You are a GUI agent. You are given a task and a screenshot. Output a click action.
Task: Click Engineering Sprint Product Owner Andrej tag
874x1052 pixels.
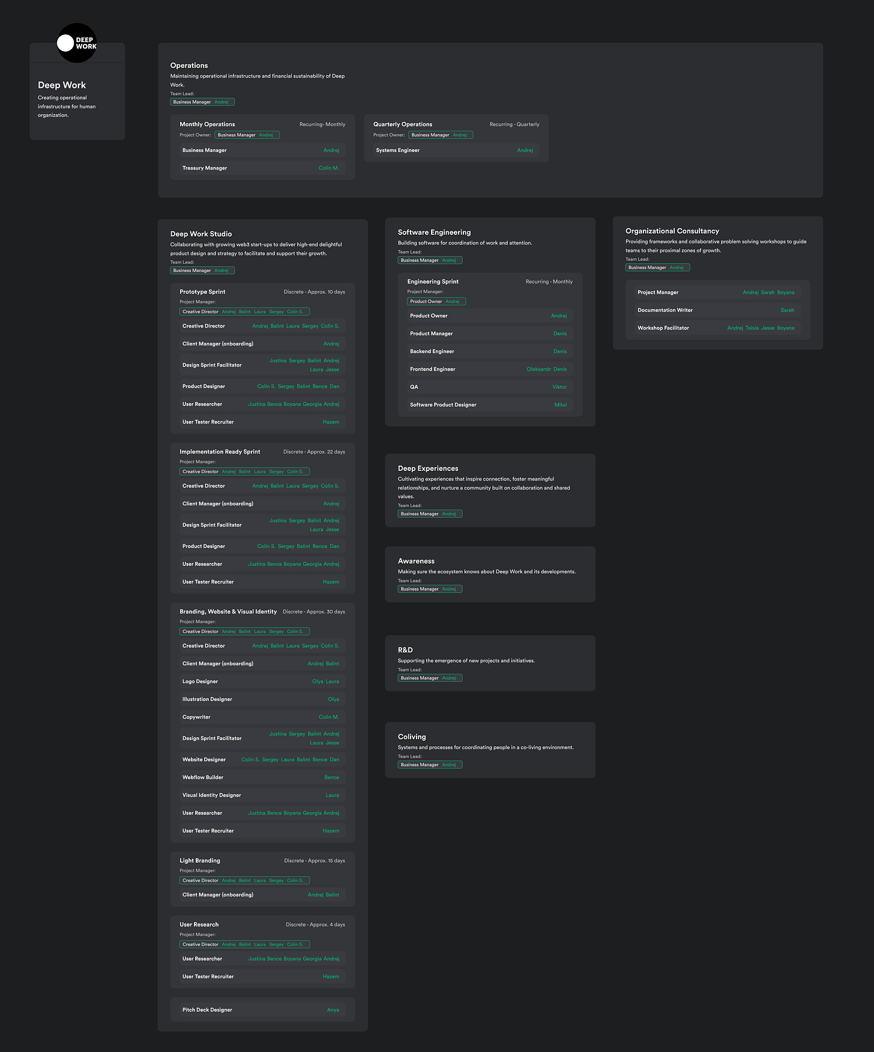436,302
